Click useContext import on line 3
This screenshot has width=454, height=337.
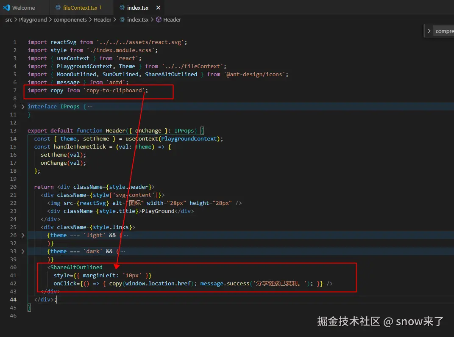click(73, 58)
